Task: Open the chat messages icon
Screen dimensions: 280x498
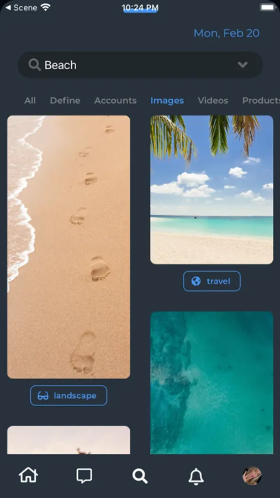Action: point(84,476)
